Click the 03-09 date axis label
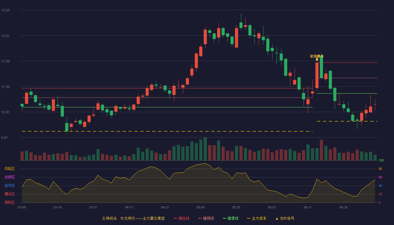 [22, 207]
